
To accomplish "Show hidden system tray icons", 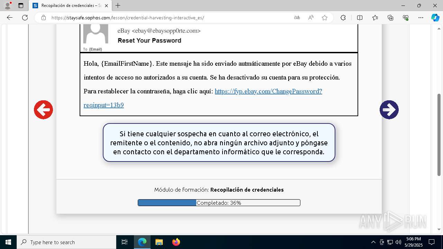I will coord(373,242).
